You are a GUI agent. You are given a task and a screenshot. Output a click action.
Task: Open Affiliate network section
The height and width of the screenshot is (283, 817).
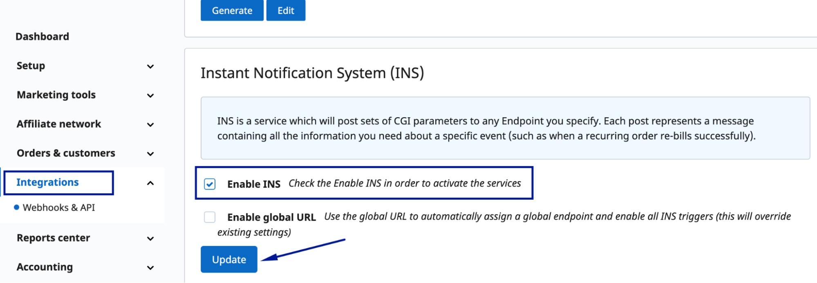(x=58, y=124)
